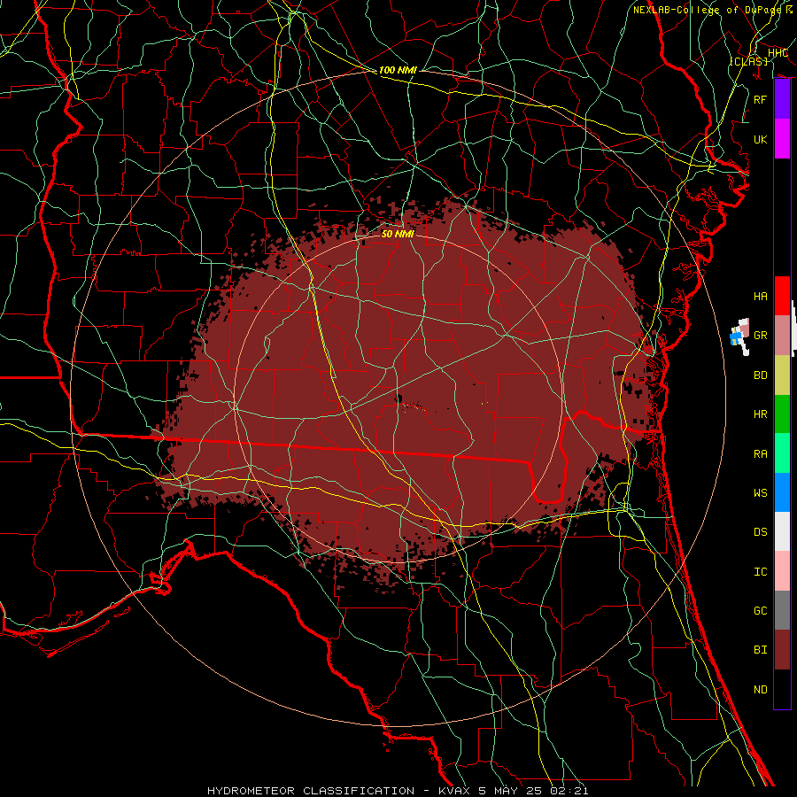The width and height of the screenshot is (797, 797).
Task: Select the gray GC legend swatch
Action: [782, 610]
